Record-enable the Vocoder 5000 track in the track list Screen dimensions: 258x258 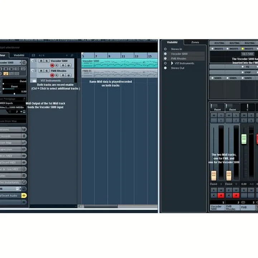click(x=52, y=65)
